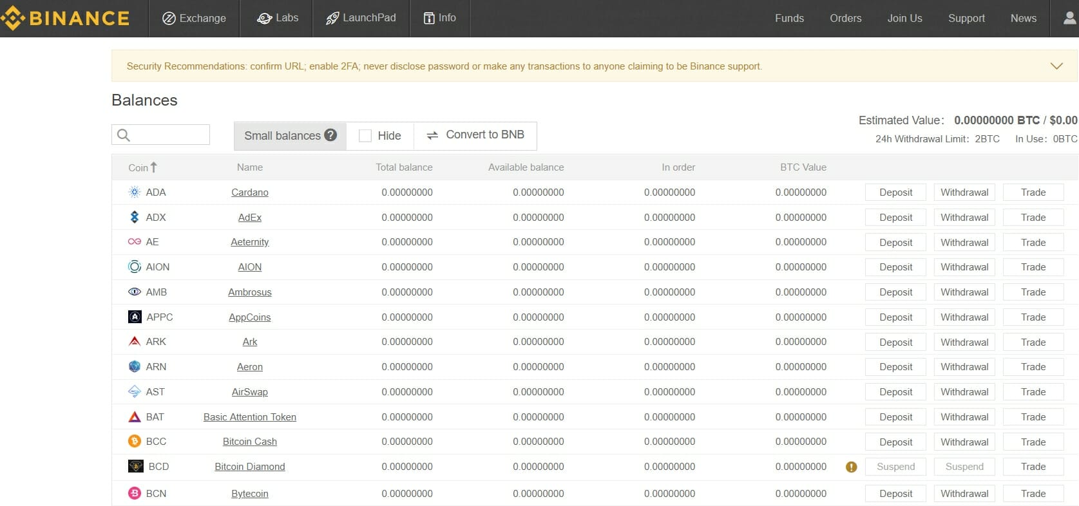Click the APPC coin icon
The image size is (1079, 506).
[x=135, y=317]
